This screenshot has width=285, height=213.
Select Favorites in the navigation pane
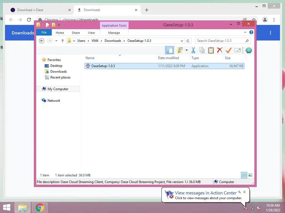pos(54,60)
